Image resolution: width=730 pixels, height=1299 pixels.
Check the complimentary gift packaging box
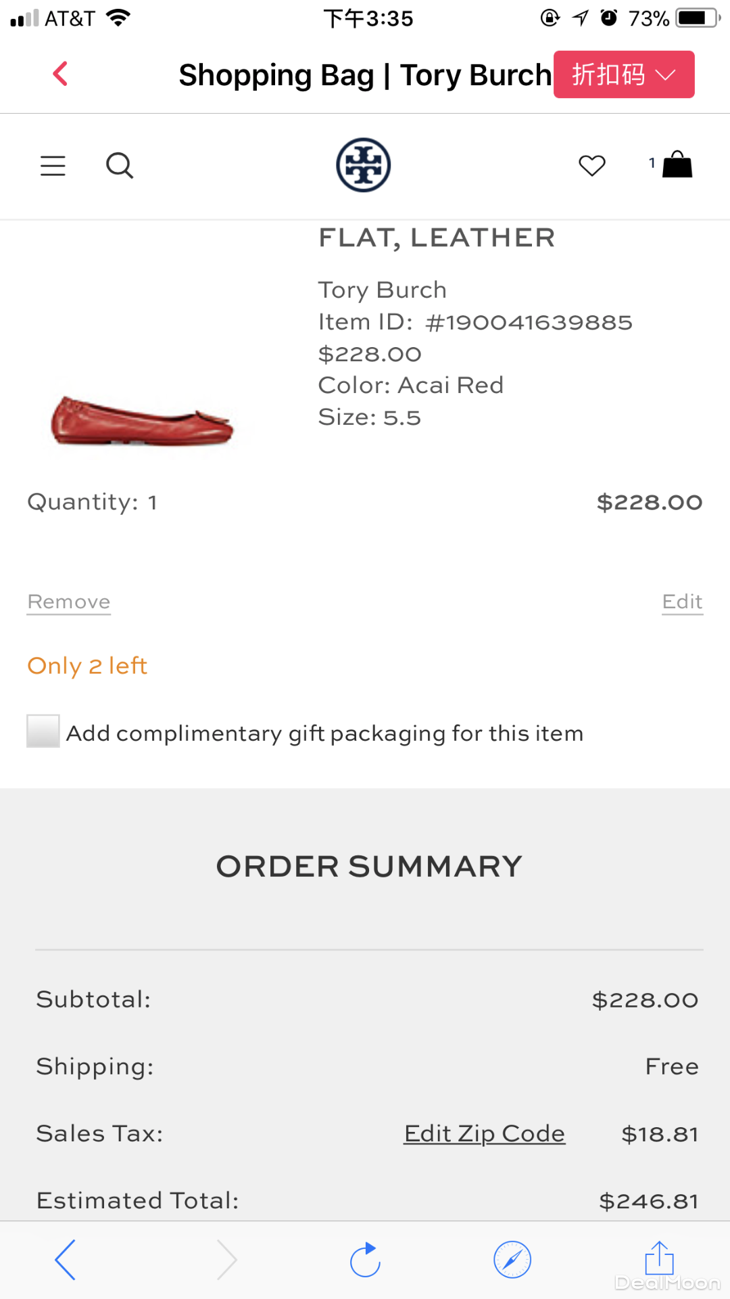(43, 731)
